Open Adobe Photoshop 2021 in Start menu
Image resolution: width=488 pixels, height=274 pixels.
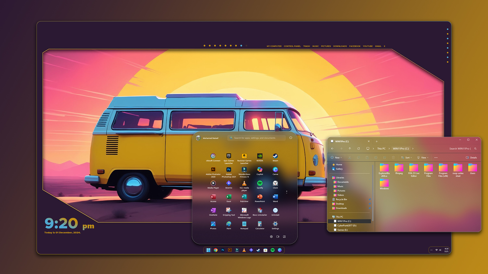tap(229, 172)
